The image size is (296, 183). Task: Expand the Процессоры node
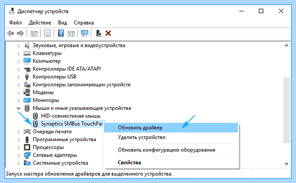(19, 148)
